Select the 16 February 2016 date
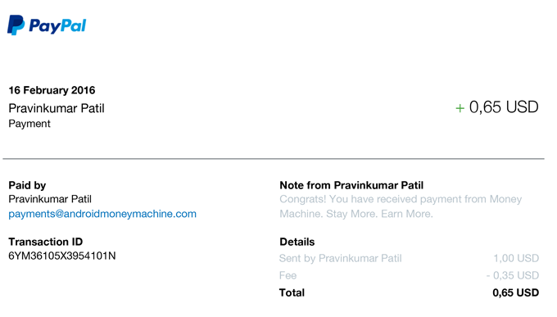Screen dimensions: 557x317 tap(52, 90)
